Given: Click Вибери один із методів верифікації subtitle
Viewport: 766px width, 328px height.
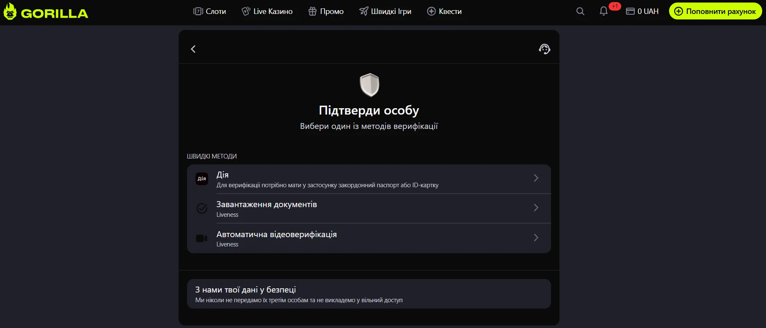Looking at the screenshot, I should pos(369,126).
